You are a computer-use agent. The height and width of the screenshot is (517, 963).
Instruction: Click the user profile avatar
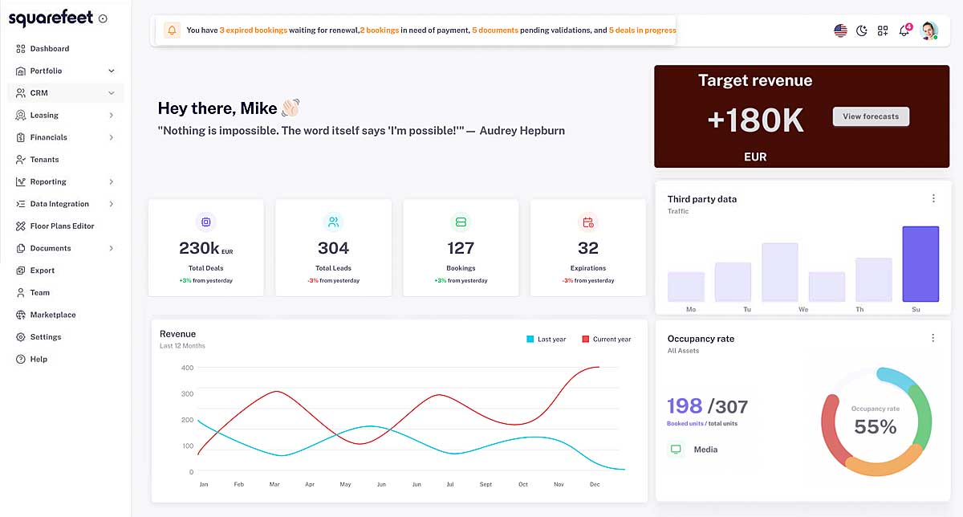pos(928,31)
